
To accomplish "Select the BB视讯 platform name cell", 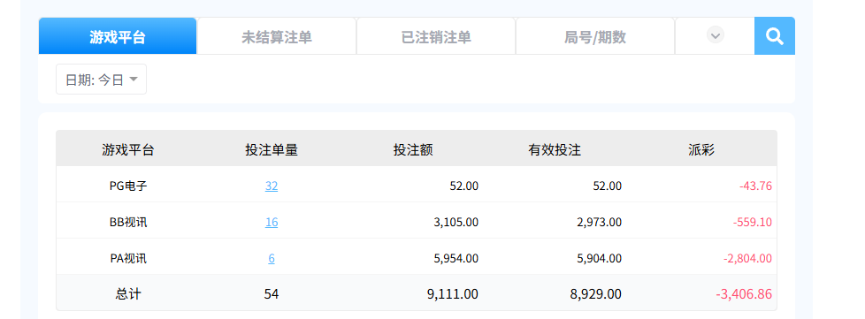I will 128,223.
